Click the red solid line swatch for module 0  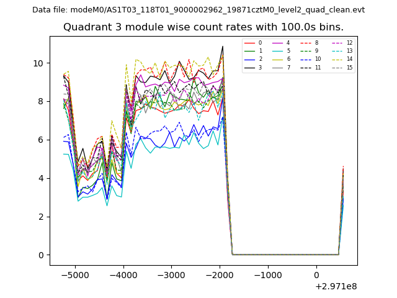click(250, 43)
